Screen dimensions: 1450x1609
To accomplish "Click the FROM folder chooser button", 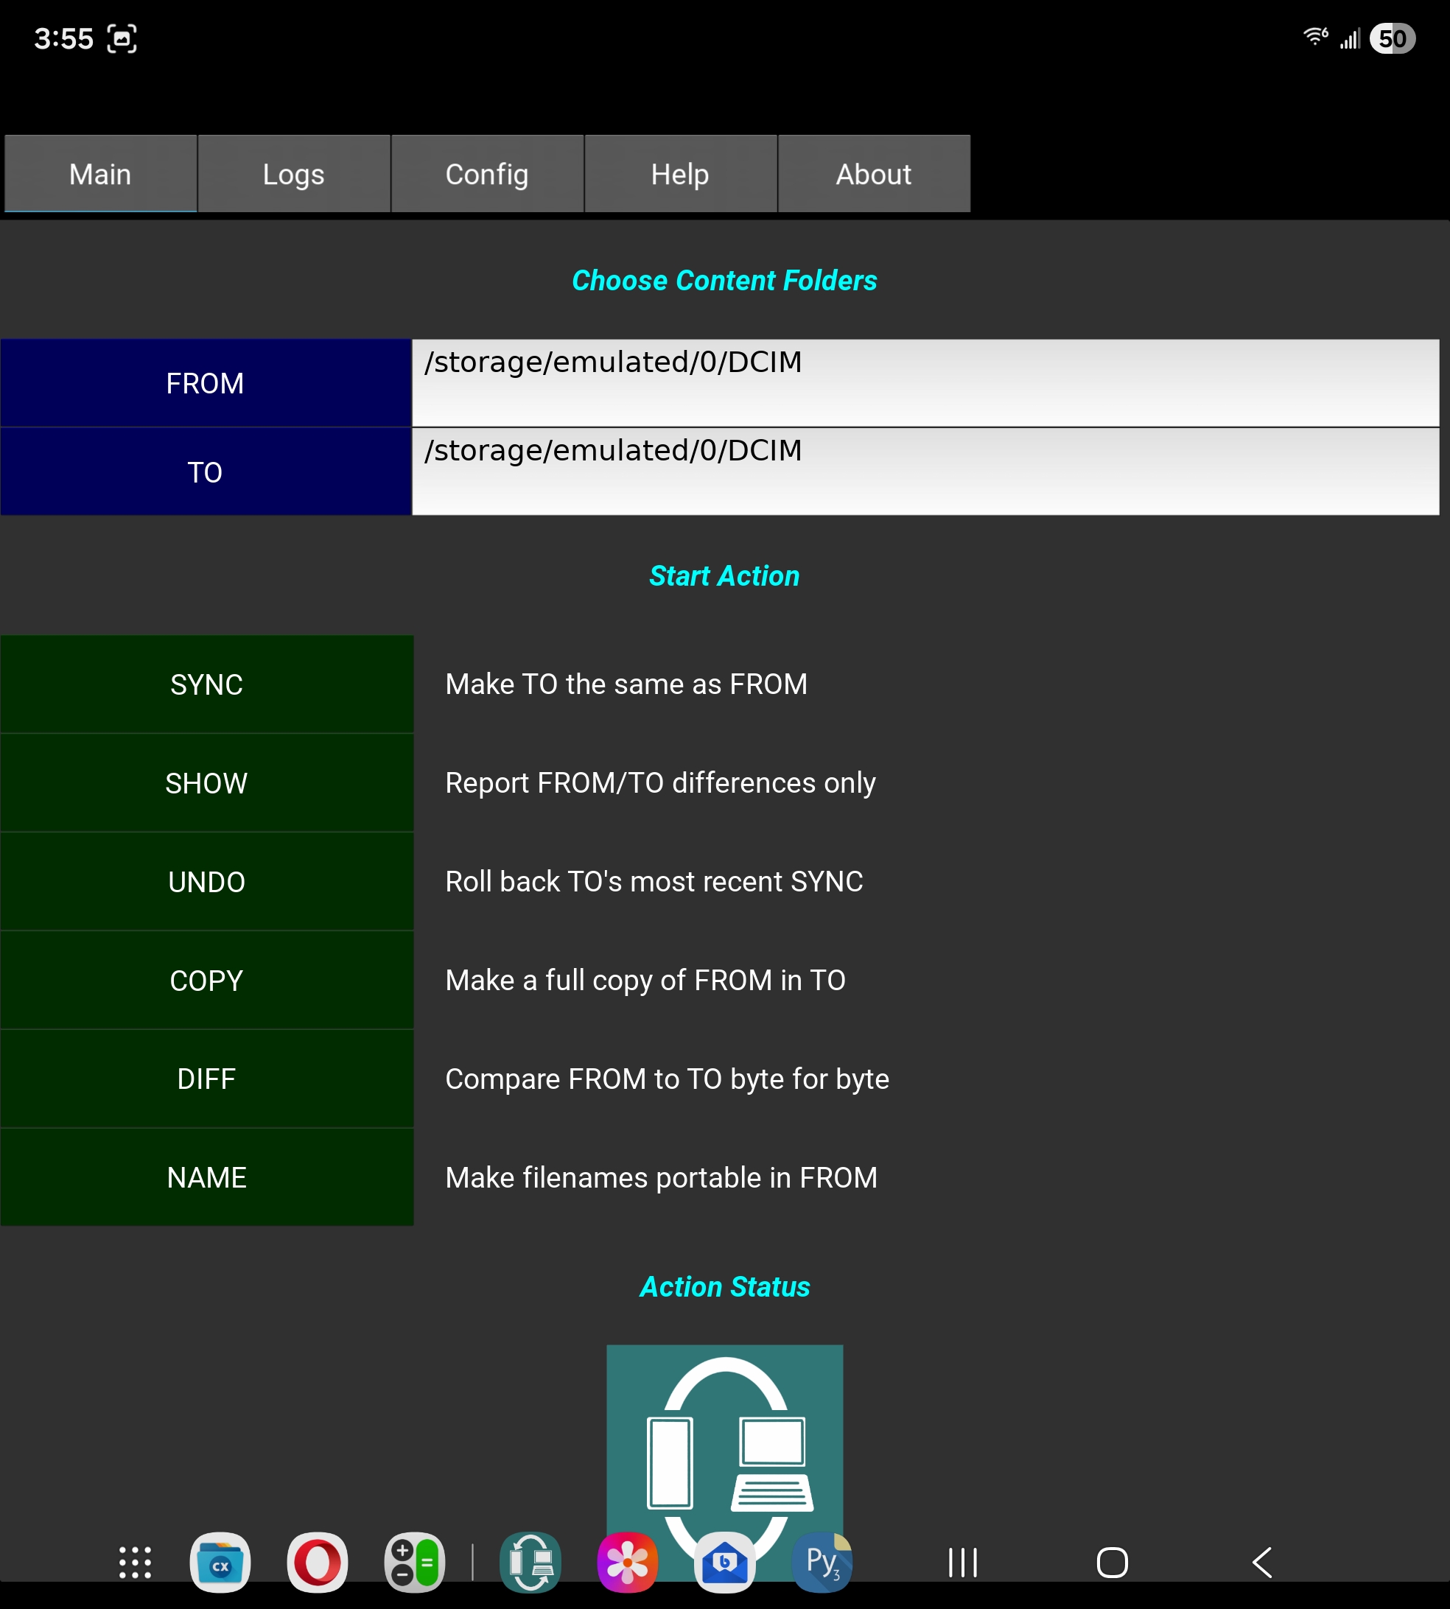I will [206, 383].
